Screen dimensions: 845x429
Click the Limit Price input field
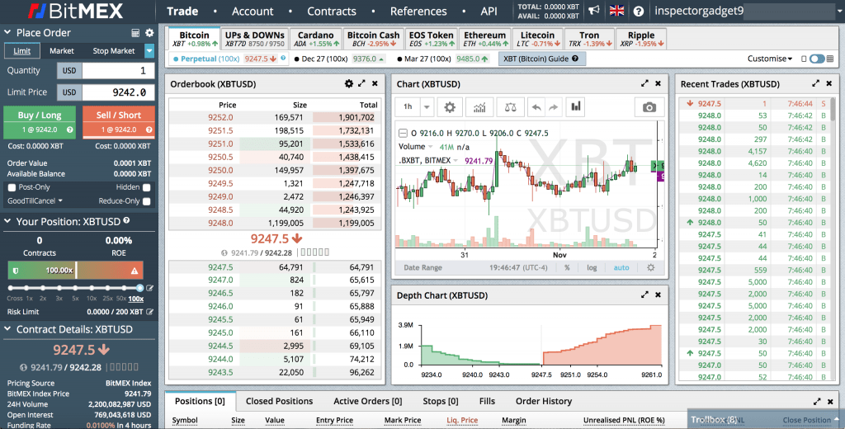(118, 92)
